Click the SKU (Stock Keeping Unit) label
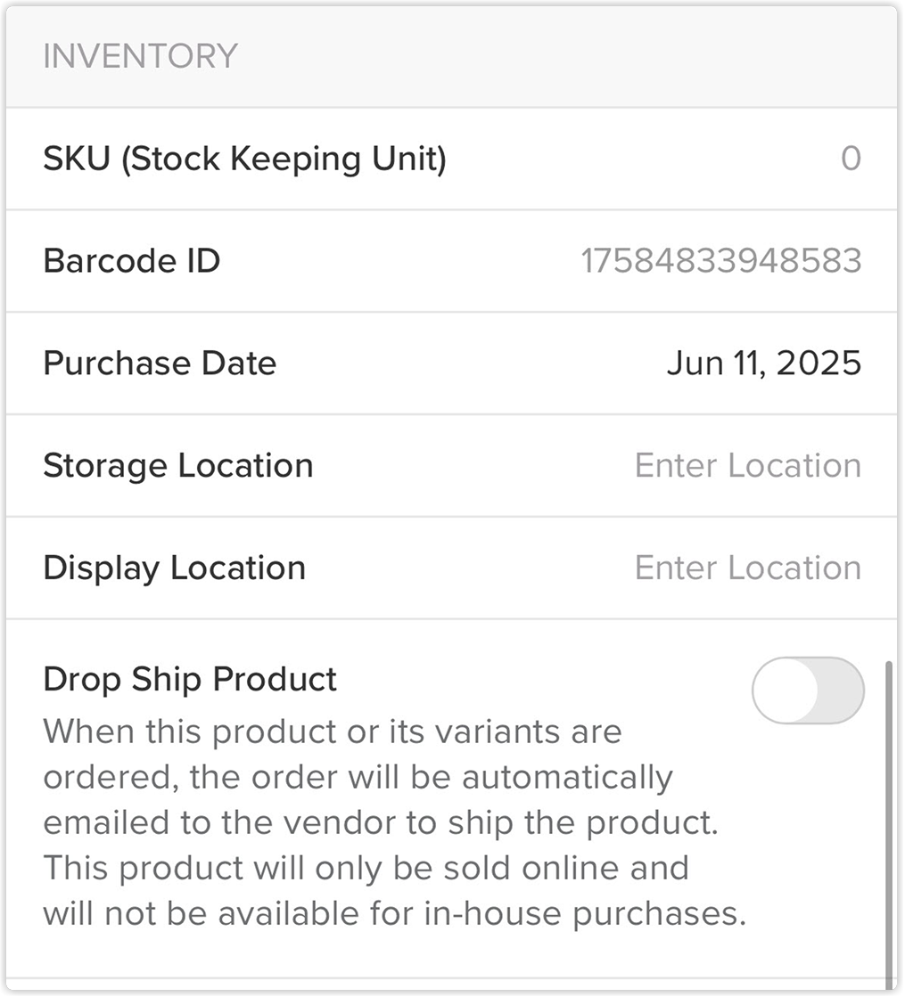The height and width of the screenshot is (997, 905). [245, 159]
